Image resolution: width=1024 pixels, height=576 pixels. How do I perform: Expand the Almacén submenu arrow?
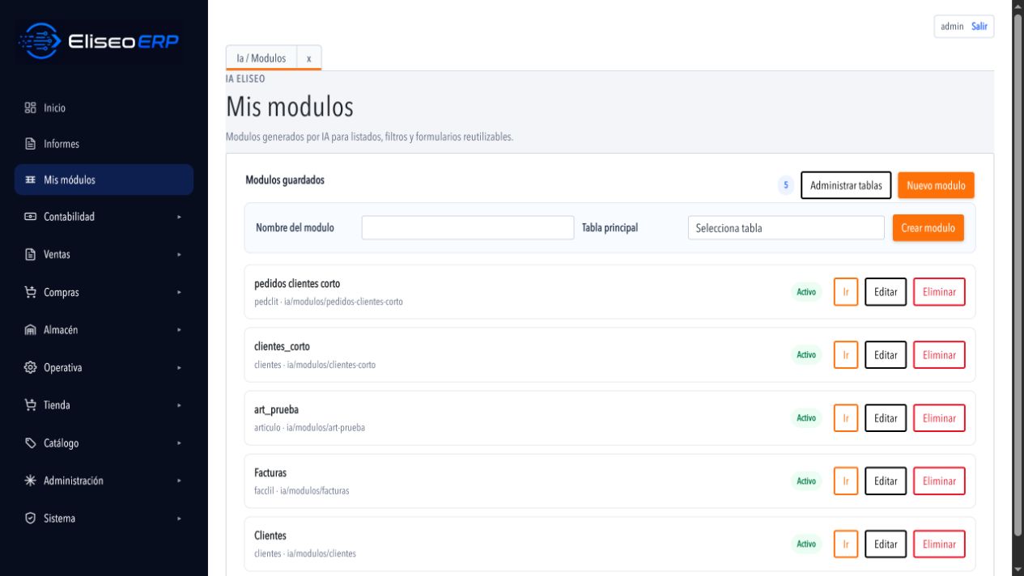[179, 330]
